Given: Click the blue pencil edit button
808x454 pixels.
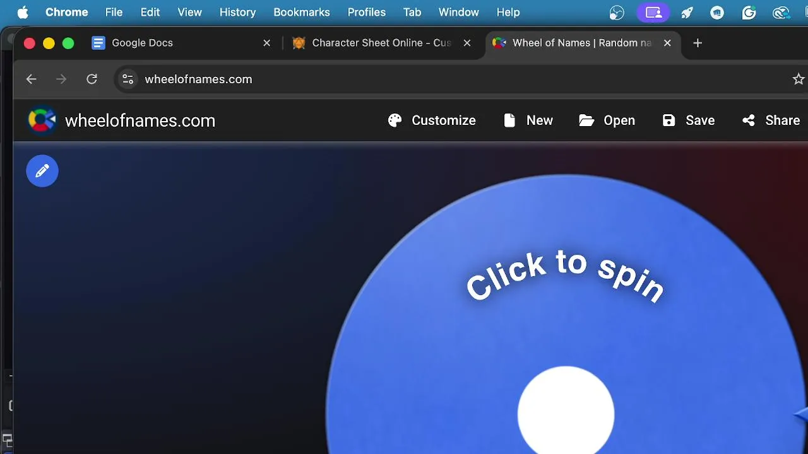Looking at the screenshot, I should 42,171.
